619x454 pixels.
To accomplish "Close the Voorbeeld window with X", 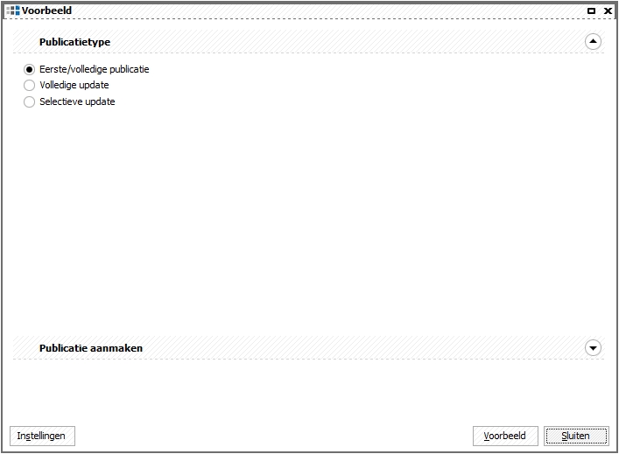I will 608,11.
